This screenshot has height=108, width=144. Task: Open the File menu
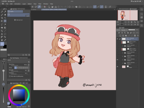click(x=7, y=4)
